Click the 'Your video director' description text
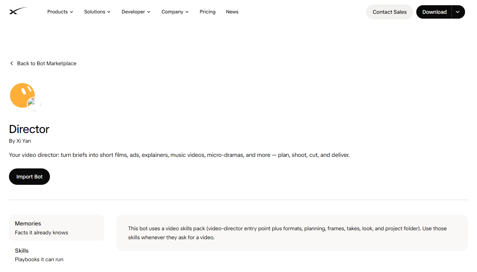477x272 pixels. point(179,155)
